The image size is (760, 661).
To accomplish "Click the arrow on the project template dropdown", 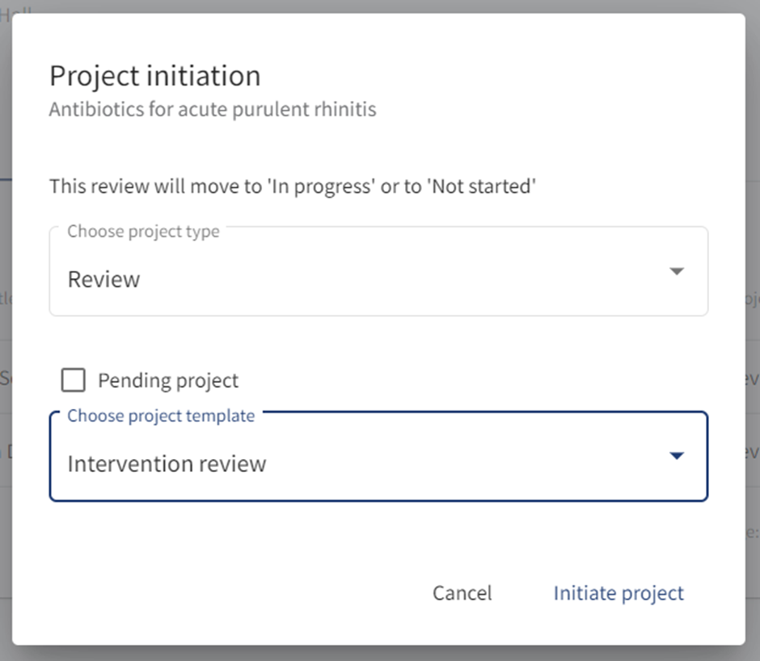I will [677, 457].
